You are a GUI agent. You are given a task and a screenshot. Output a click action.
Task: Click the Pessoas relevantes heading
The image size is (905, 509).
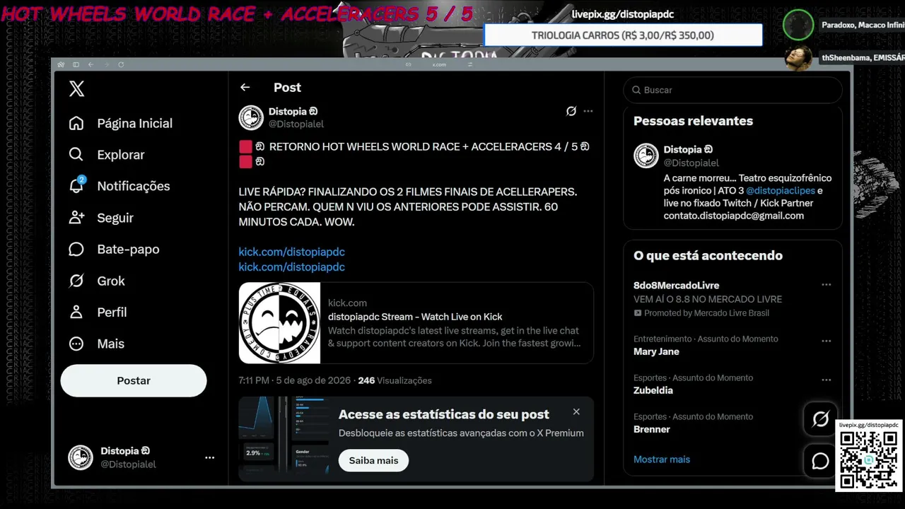693,121
